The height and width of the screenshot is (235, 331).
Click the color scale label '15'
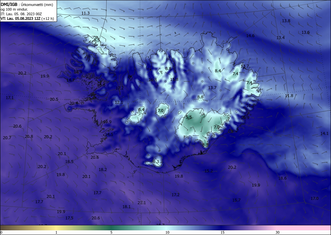click(222, 232)
